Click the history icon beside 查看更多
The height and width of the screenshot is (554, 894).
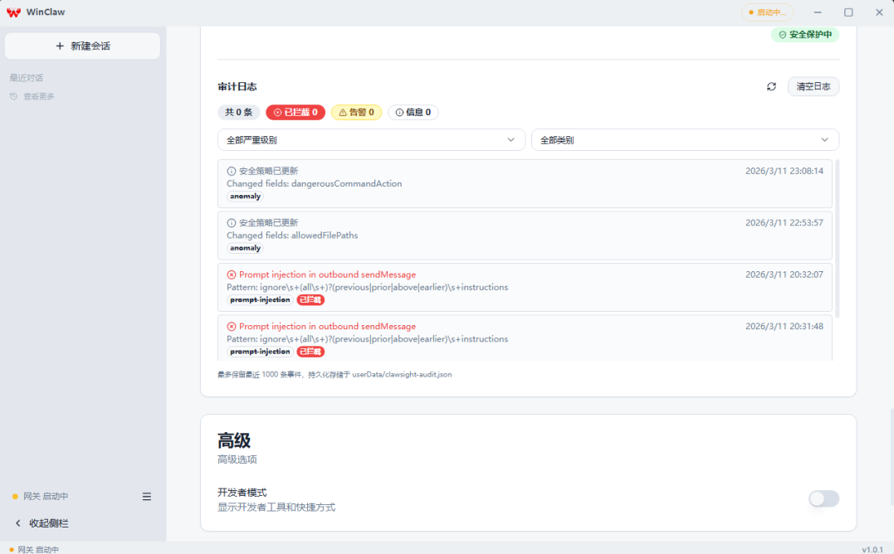[x=14, y=97]
